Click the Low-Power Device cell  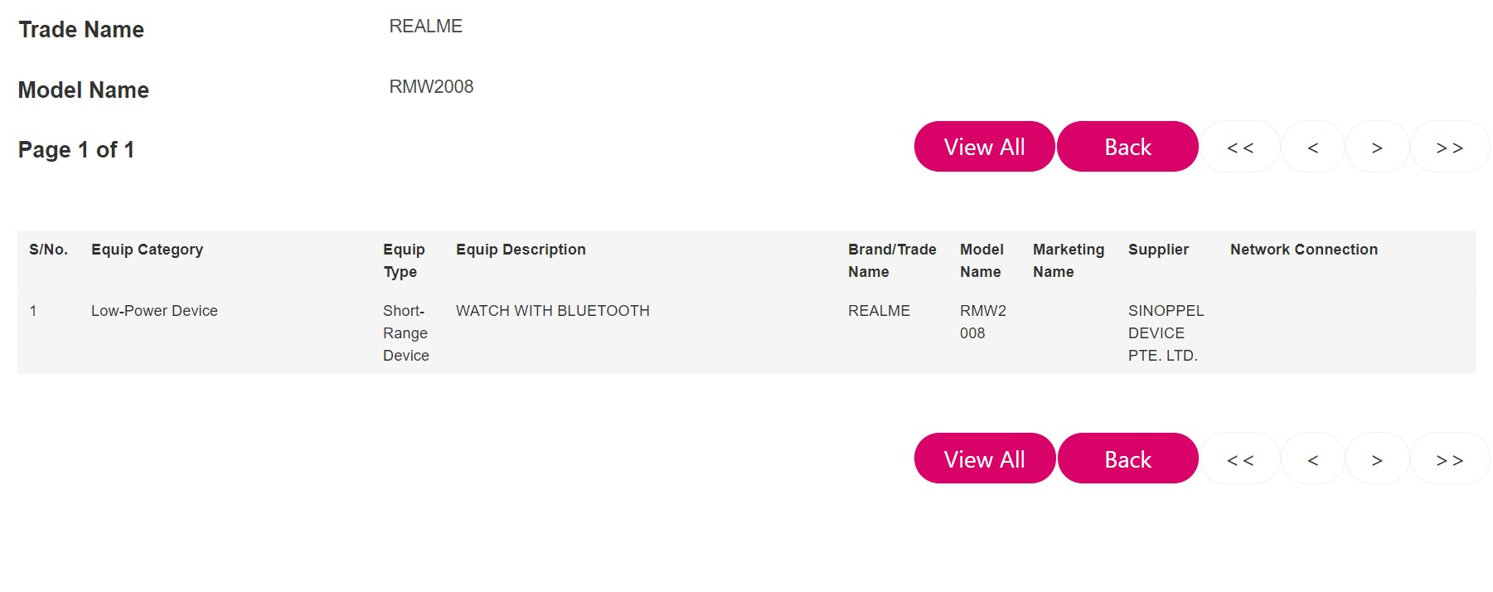click(154, 311)
